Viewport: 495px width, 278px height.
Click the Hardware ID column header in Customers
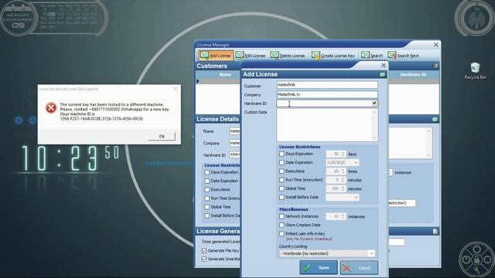(x=413, y=75)
